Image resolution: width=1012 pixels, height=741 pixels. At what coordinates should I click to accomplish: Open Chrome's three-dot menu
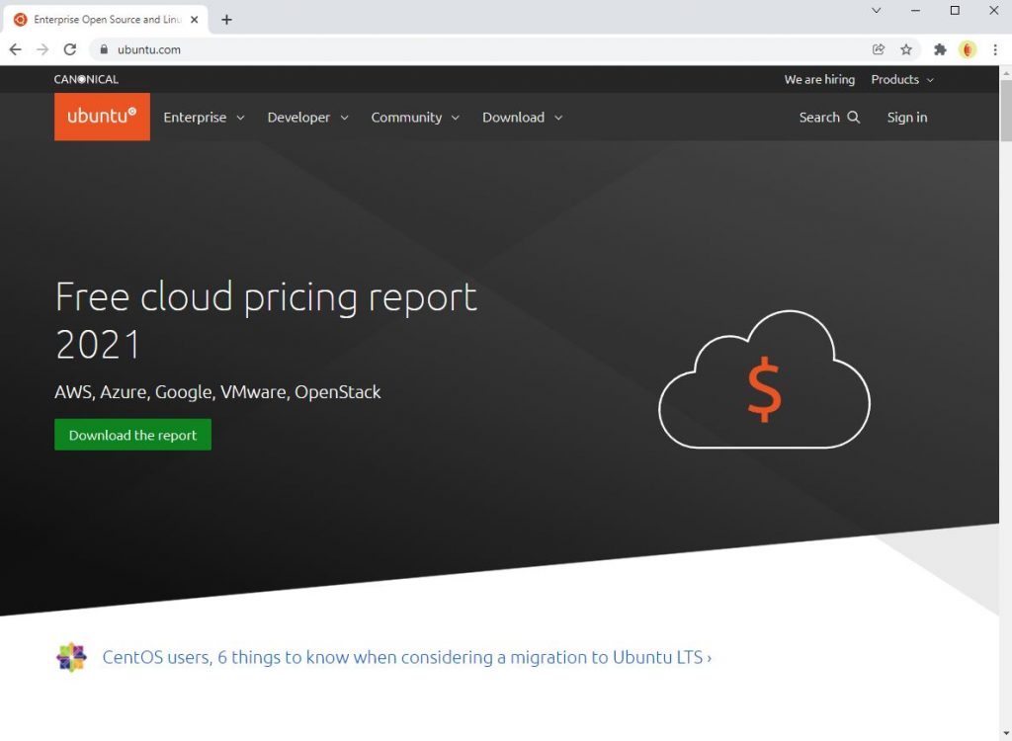pos(994,49)
